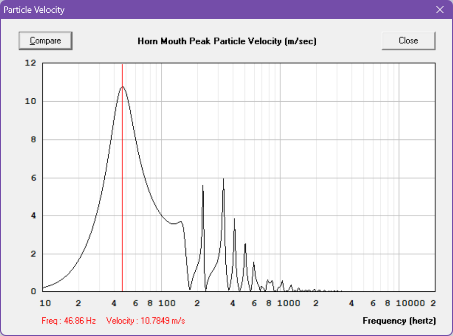Click the 'Frequency (hertz)' axis label
The height and width of the screenshot is (336, 453).
pos(399,321)
